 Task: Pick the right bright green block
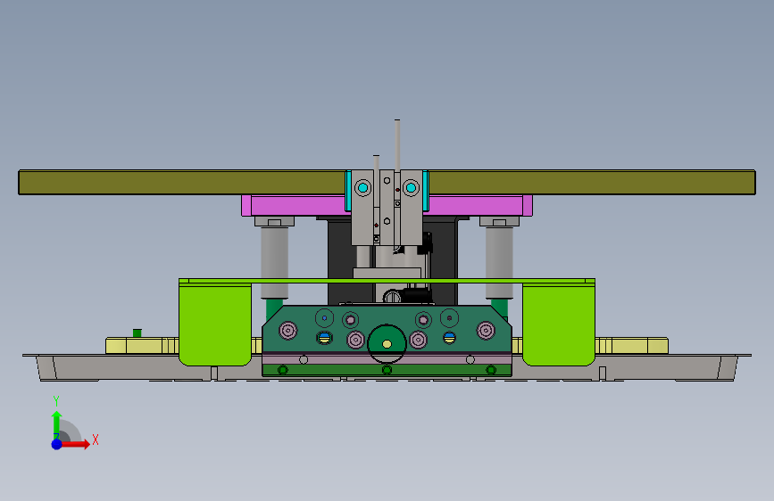(x=559, y=324)
